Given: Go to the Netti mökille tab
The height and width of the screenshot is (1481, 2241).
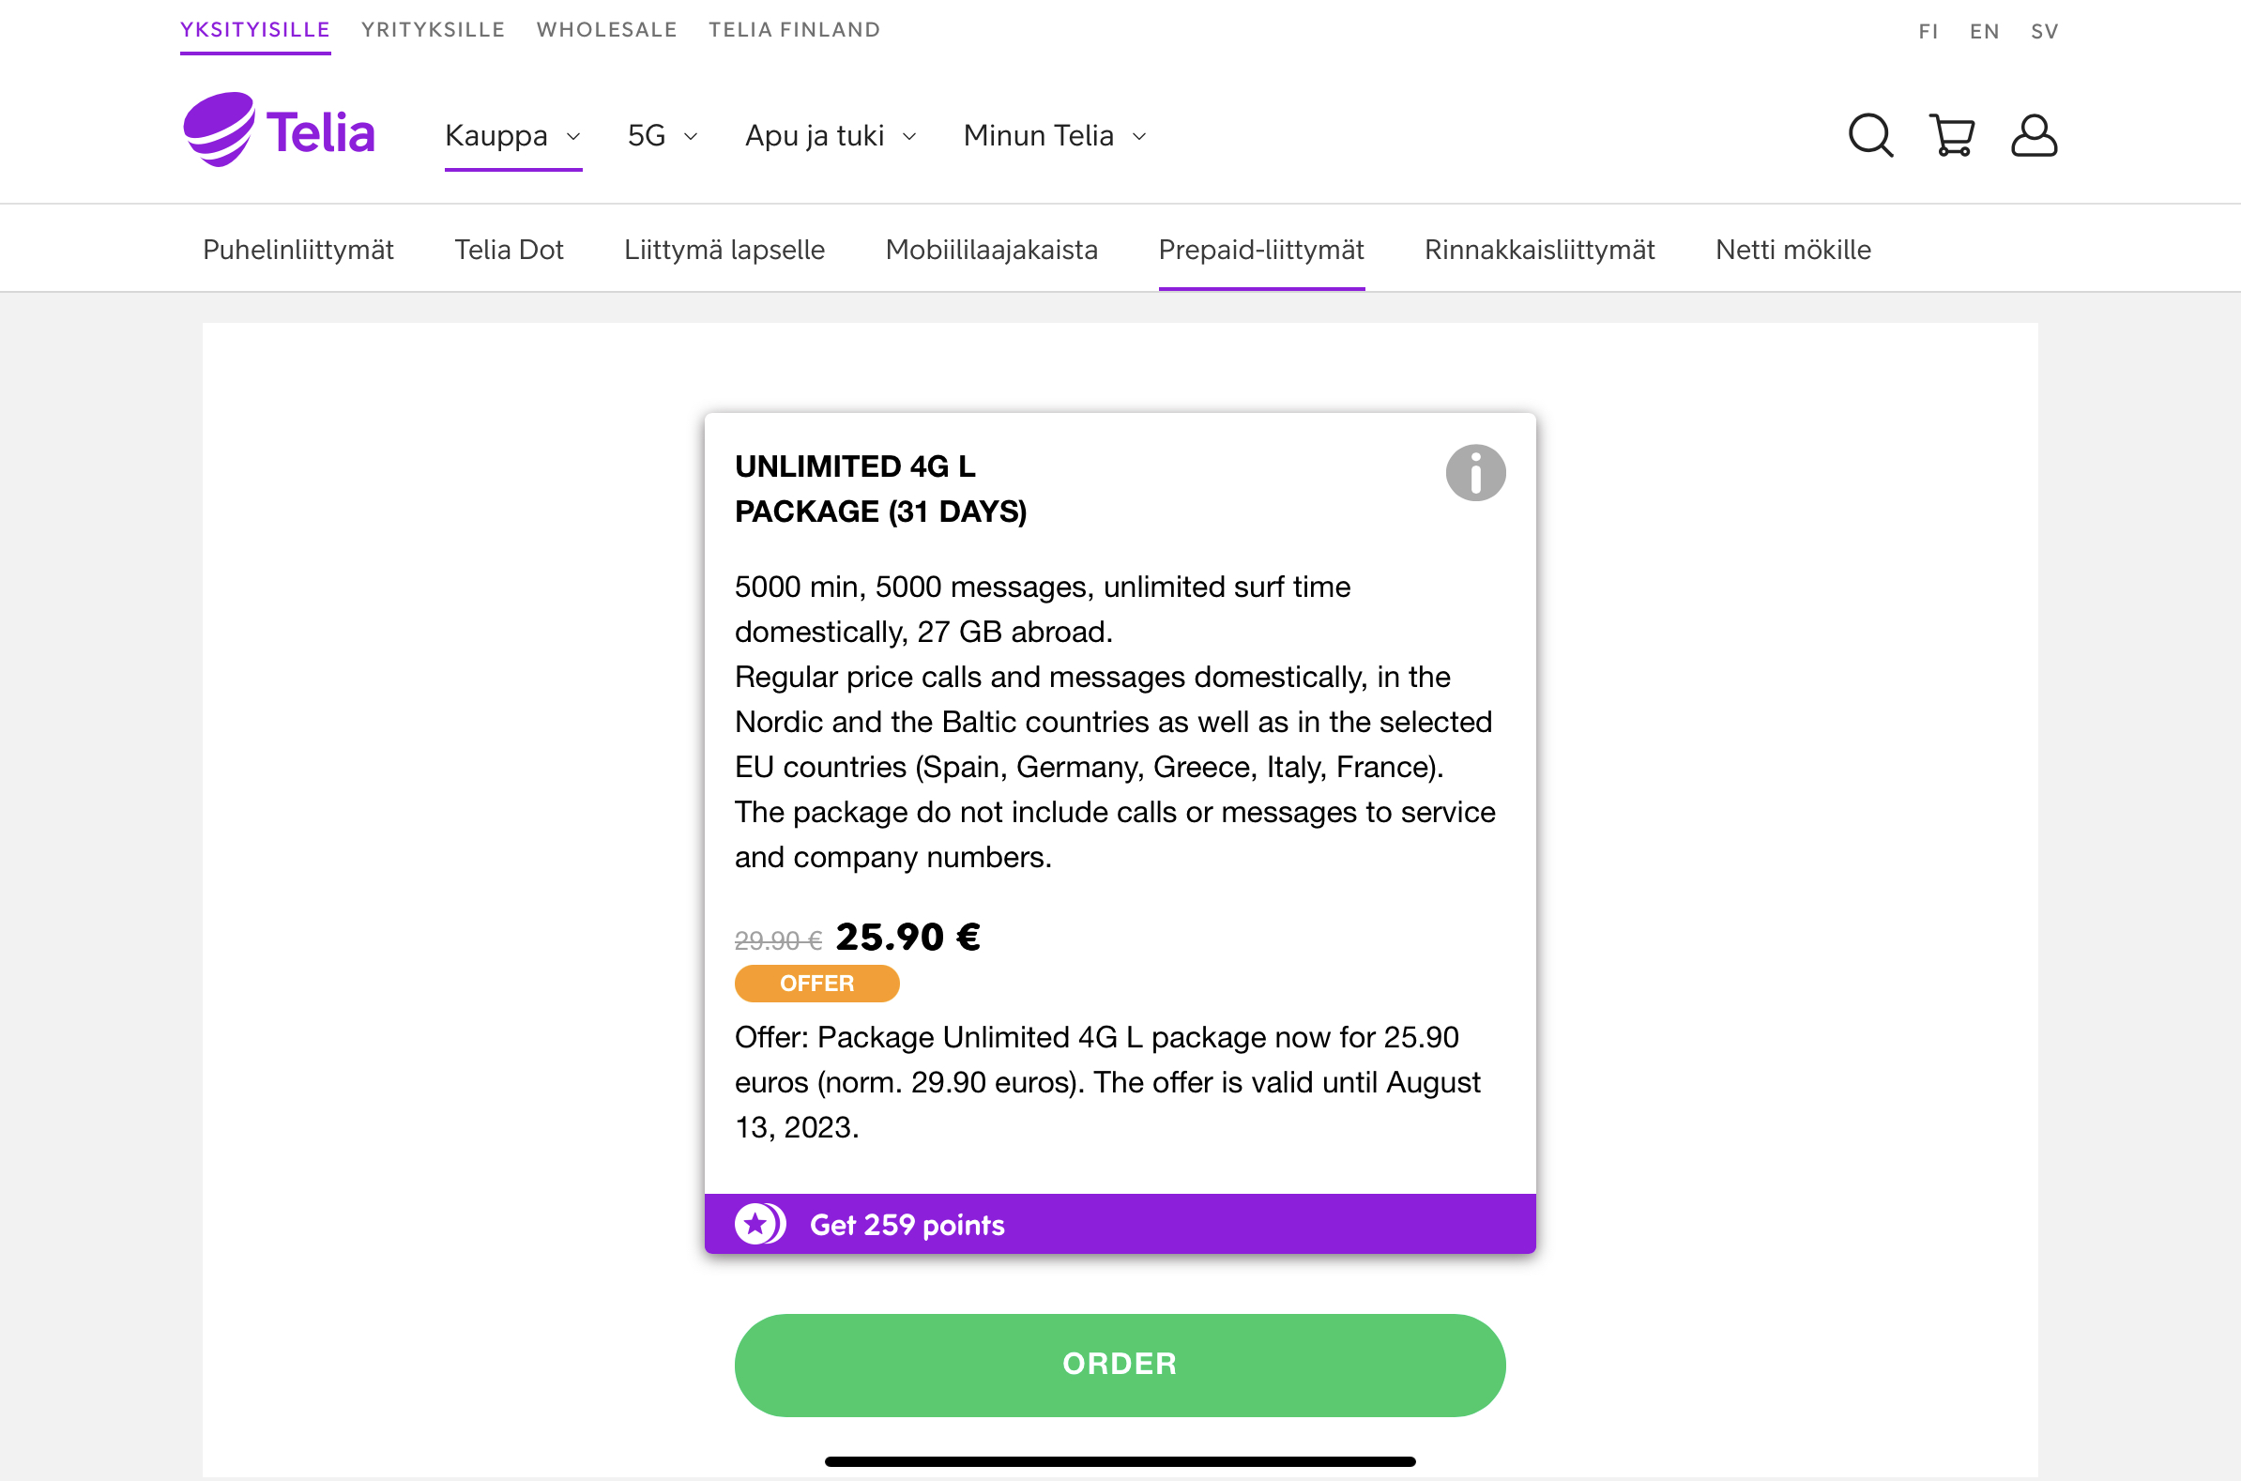Looking at the screenshot, I should tap(1793, 250).
